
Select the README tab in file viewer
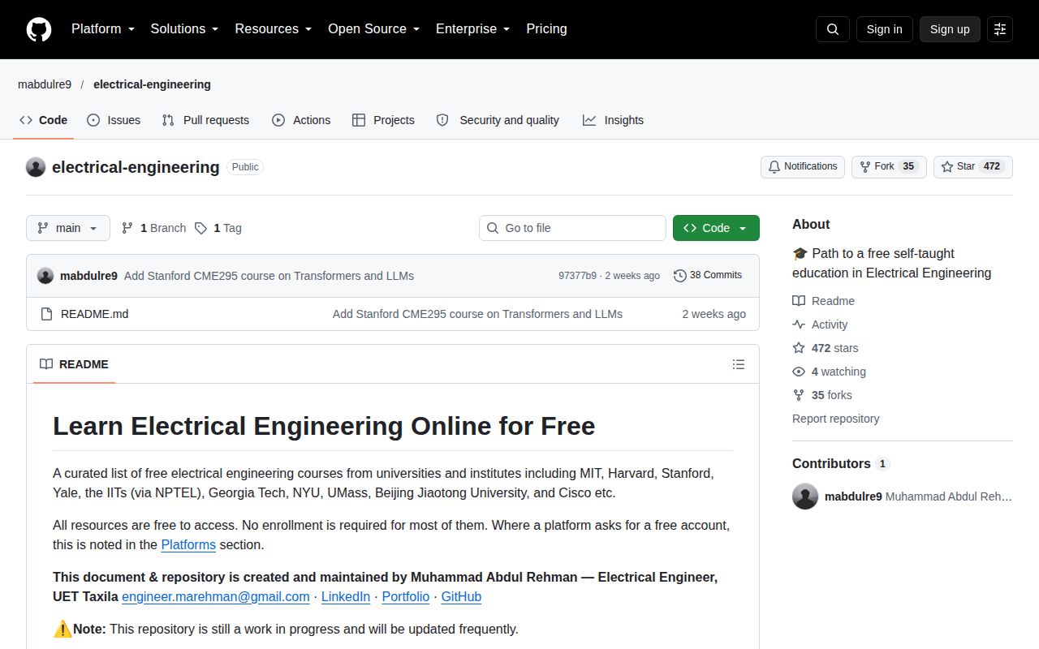click(x=74, y=364)
